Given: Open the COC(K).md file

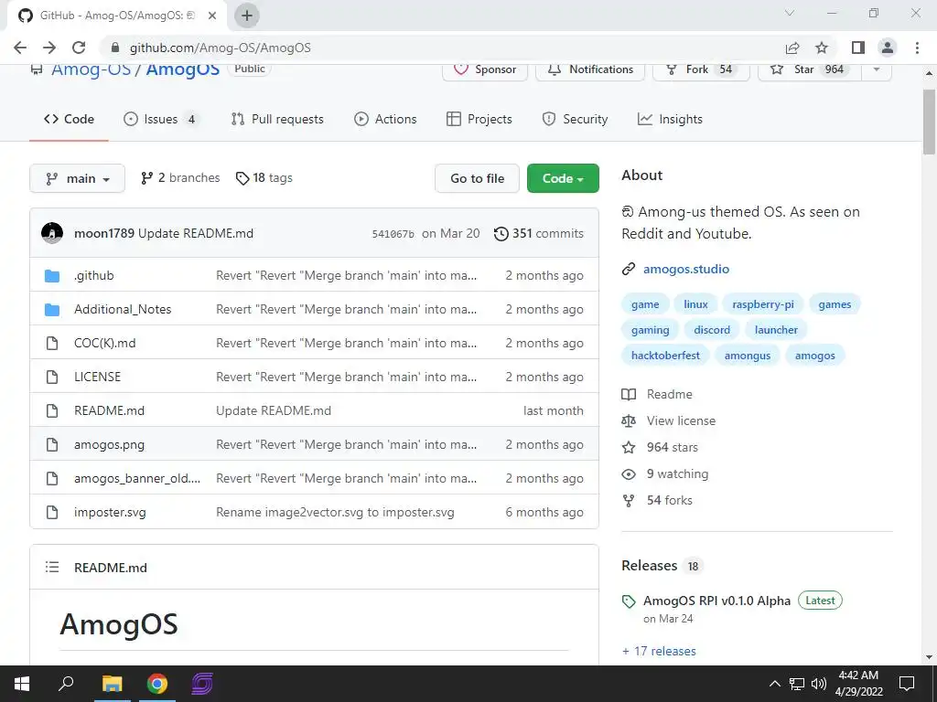Looking at the screenshot, I should (104, 344).
